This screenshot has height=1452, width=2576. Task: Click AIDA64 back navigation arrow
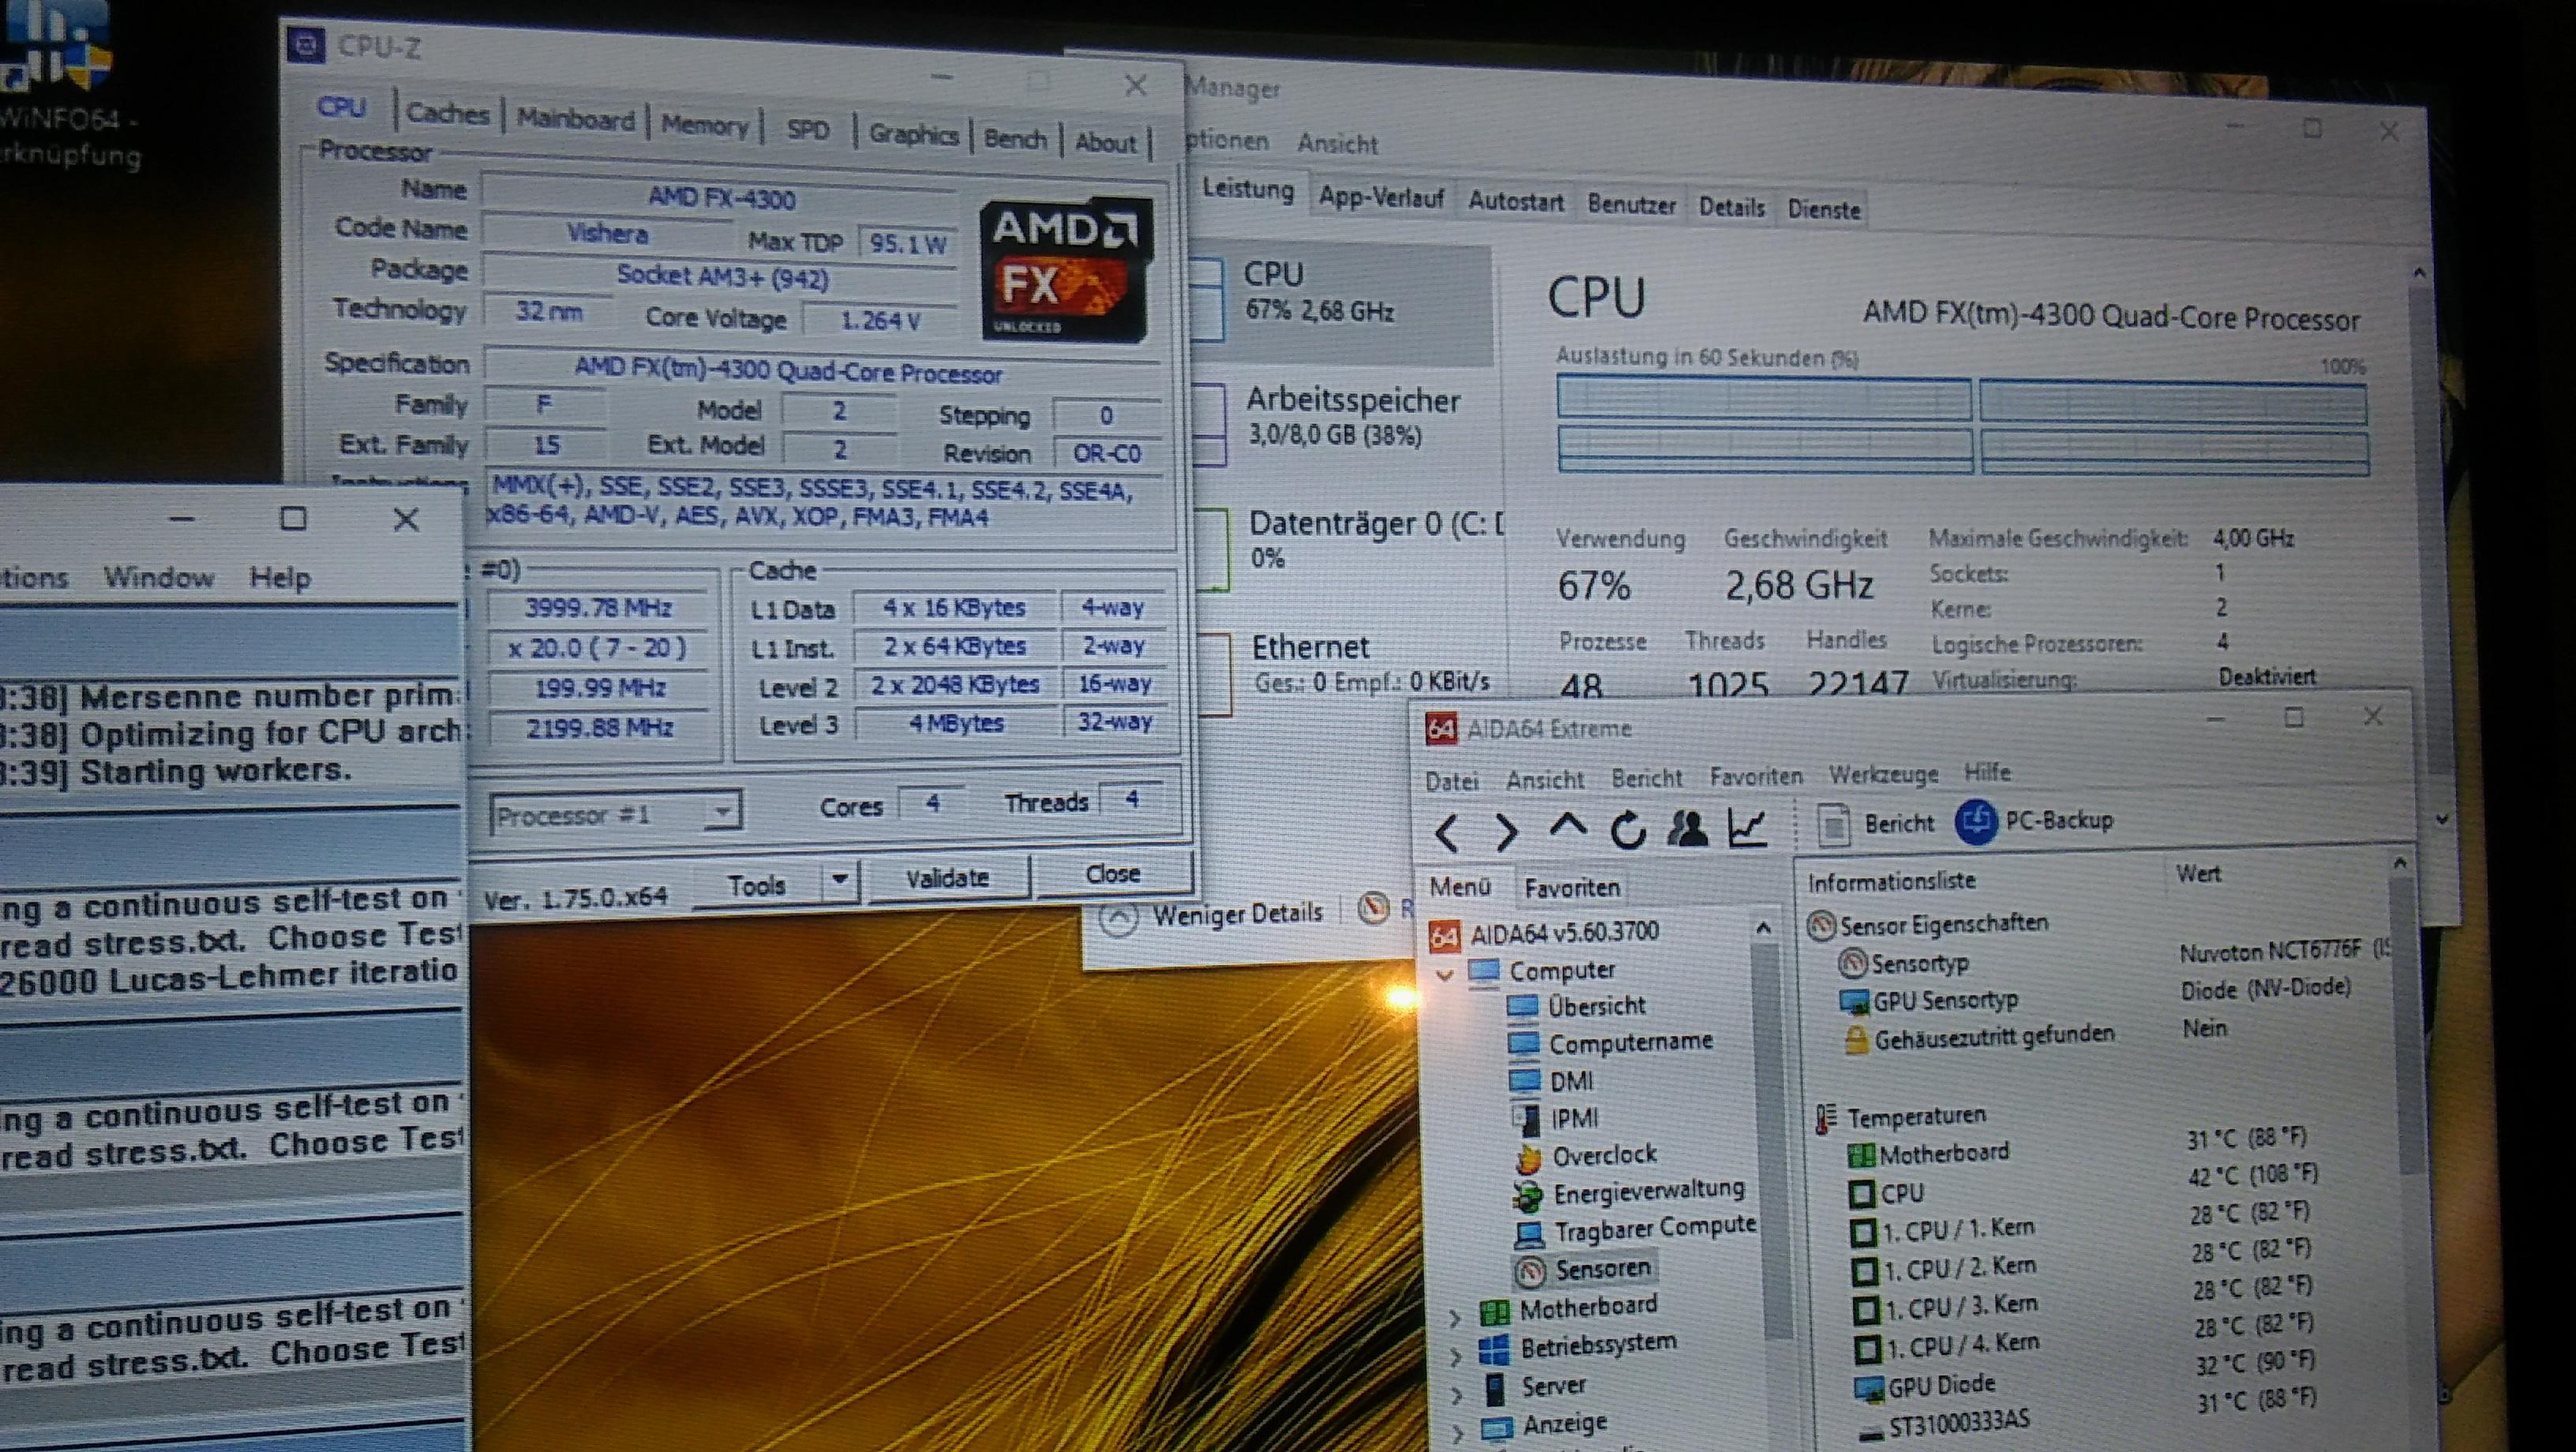[x=1447, y=831]
